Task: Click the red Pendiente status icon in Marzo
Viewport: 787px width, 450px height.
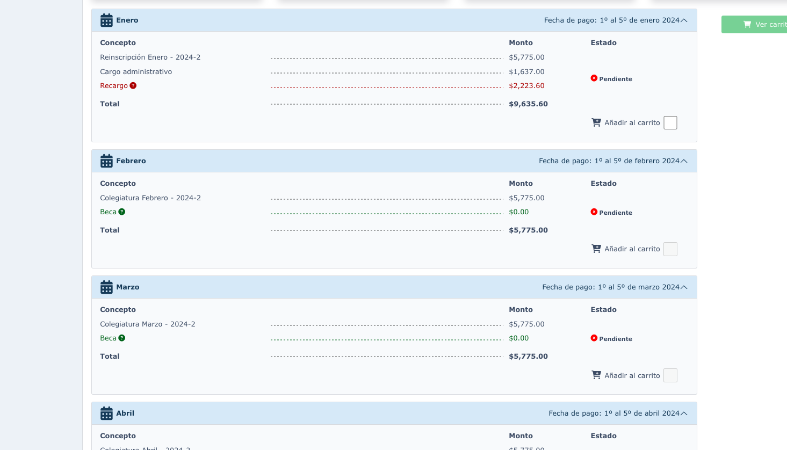Action: point(594,338)
